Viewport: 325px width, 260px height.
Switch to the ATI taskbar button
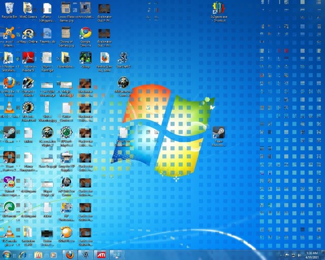pyautogui.click(x=101, y=255)
